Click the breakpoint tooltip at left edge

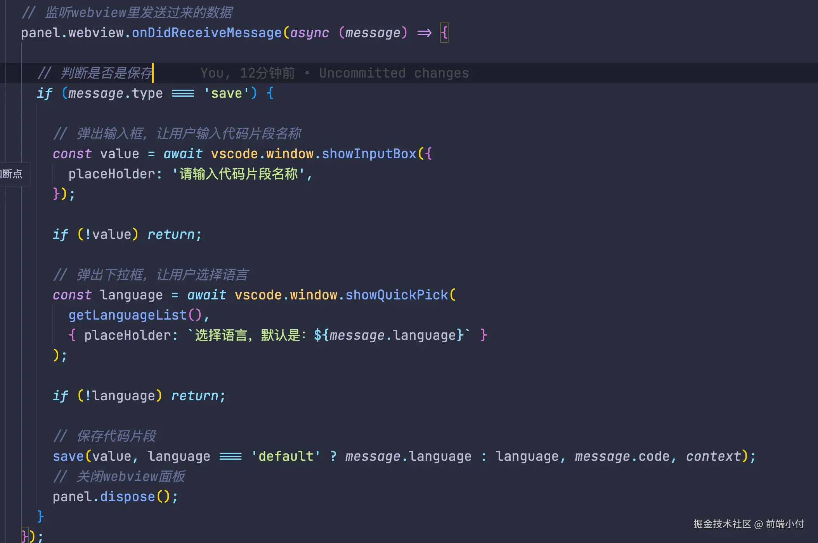(12, 174)
